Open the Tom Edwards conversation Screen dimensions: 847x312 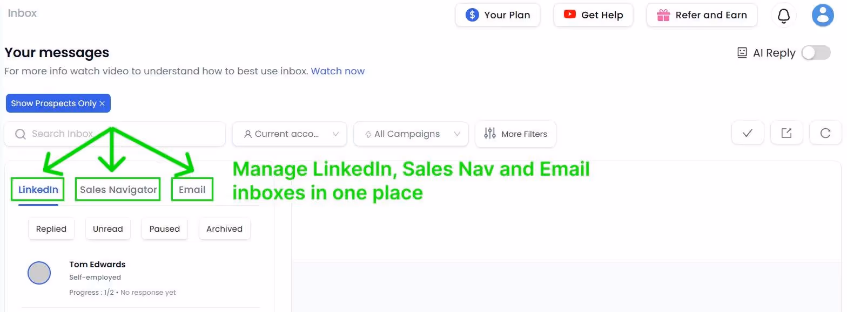click(x=140, y=278)
